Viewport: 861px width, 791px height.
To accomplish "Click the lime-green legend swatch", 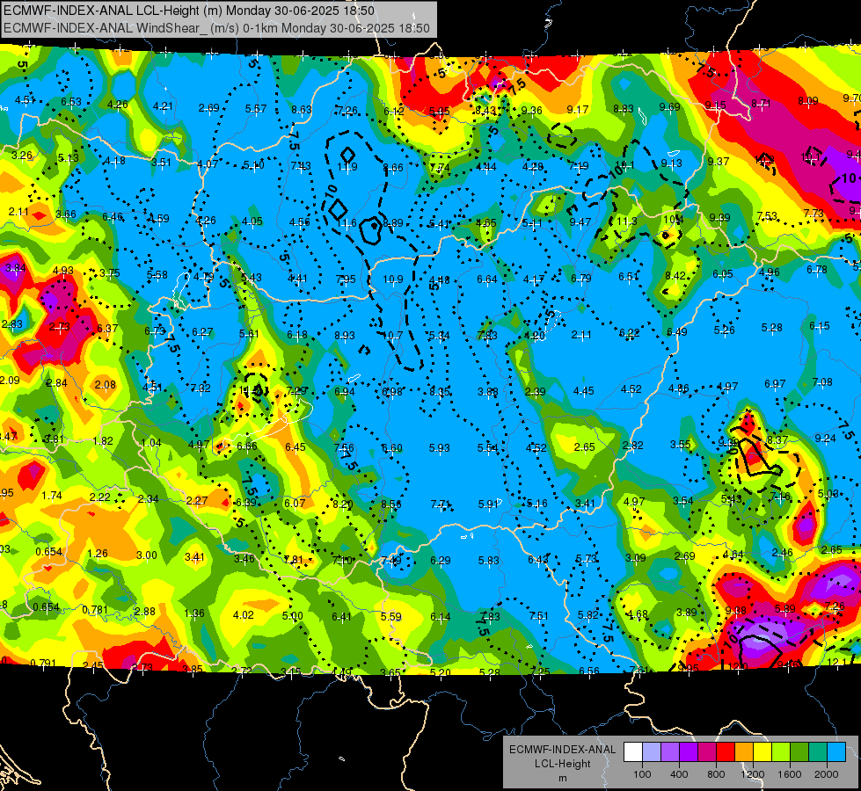I will (x=781, y=752).
